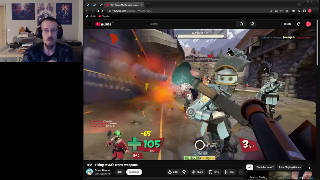320x180 pixels.
Task: View site information via padlock icon
Action: (x=109, y=11)
